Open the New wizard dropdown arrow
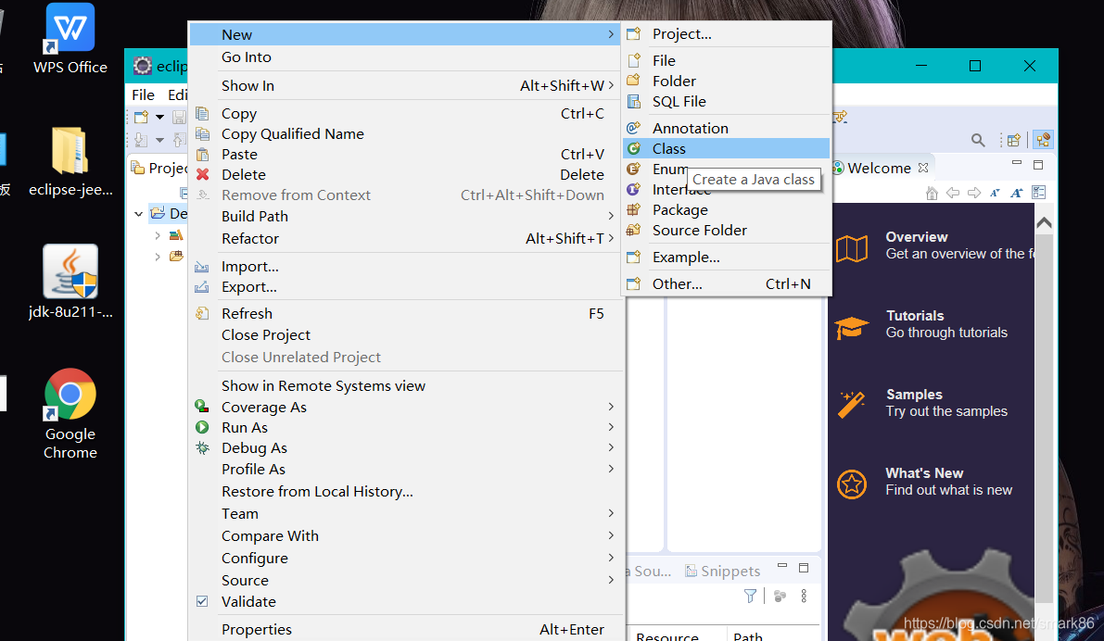The width and height of the screenshot is (1104, 641). point(159,117)
